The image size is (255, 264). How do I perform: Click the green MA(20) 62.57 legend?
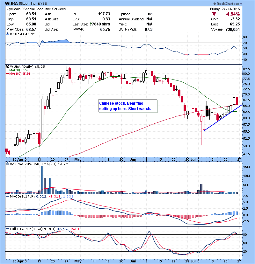[x=17, y=70]
